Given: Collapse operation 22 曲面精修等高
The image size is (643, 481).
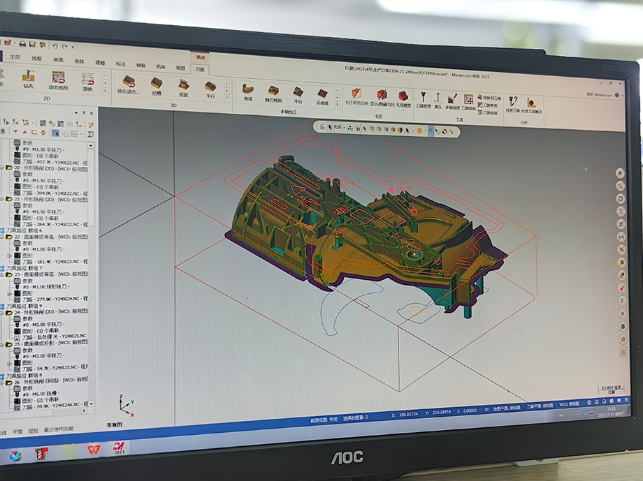Looking at the screenshot, I should (x=3, y=237).
